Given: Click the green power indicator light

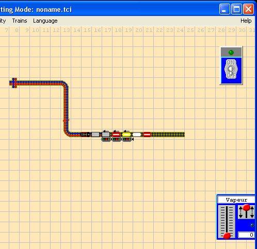Looking at the screenshot, I should pos(231,52).
